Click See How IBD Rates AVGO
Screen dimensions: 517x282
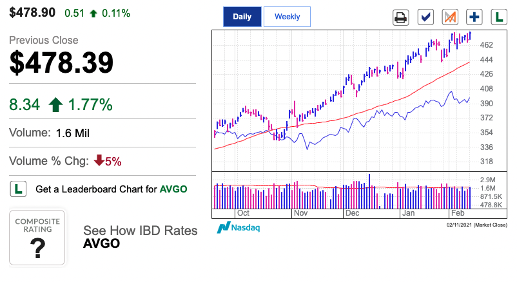pyautogui.click(x=140, y=237)
